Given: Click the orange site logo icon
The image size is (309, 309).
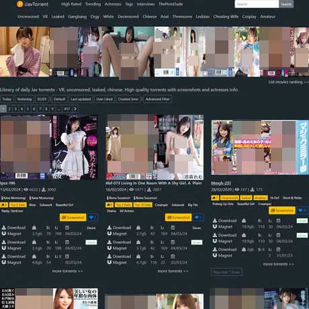Looking at the screenshot, I should coord(20,4).
